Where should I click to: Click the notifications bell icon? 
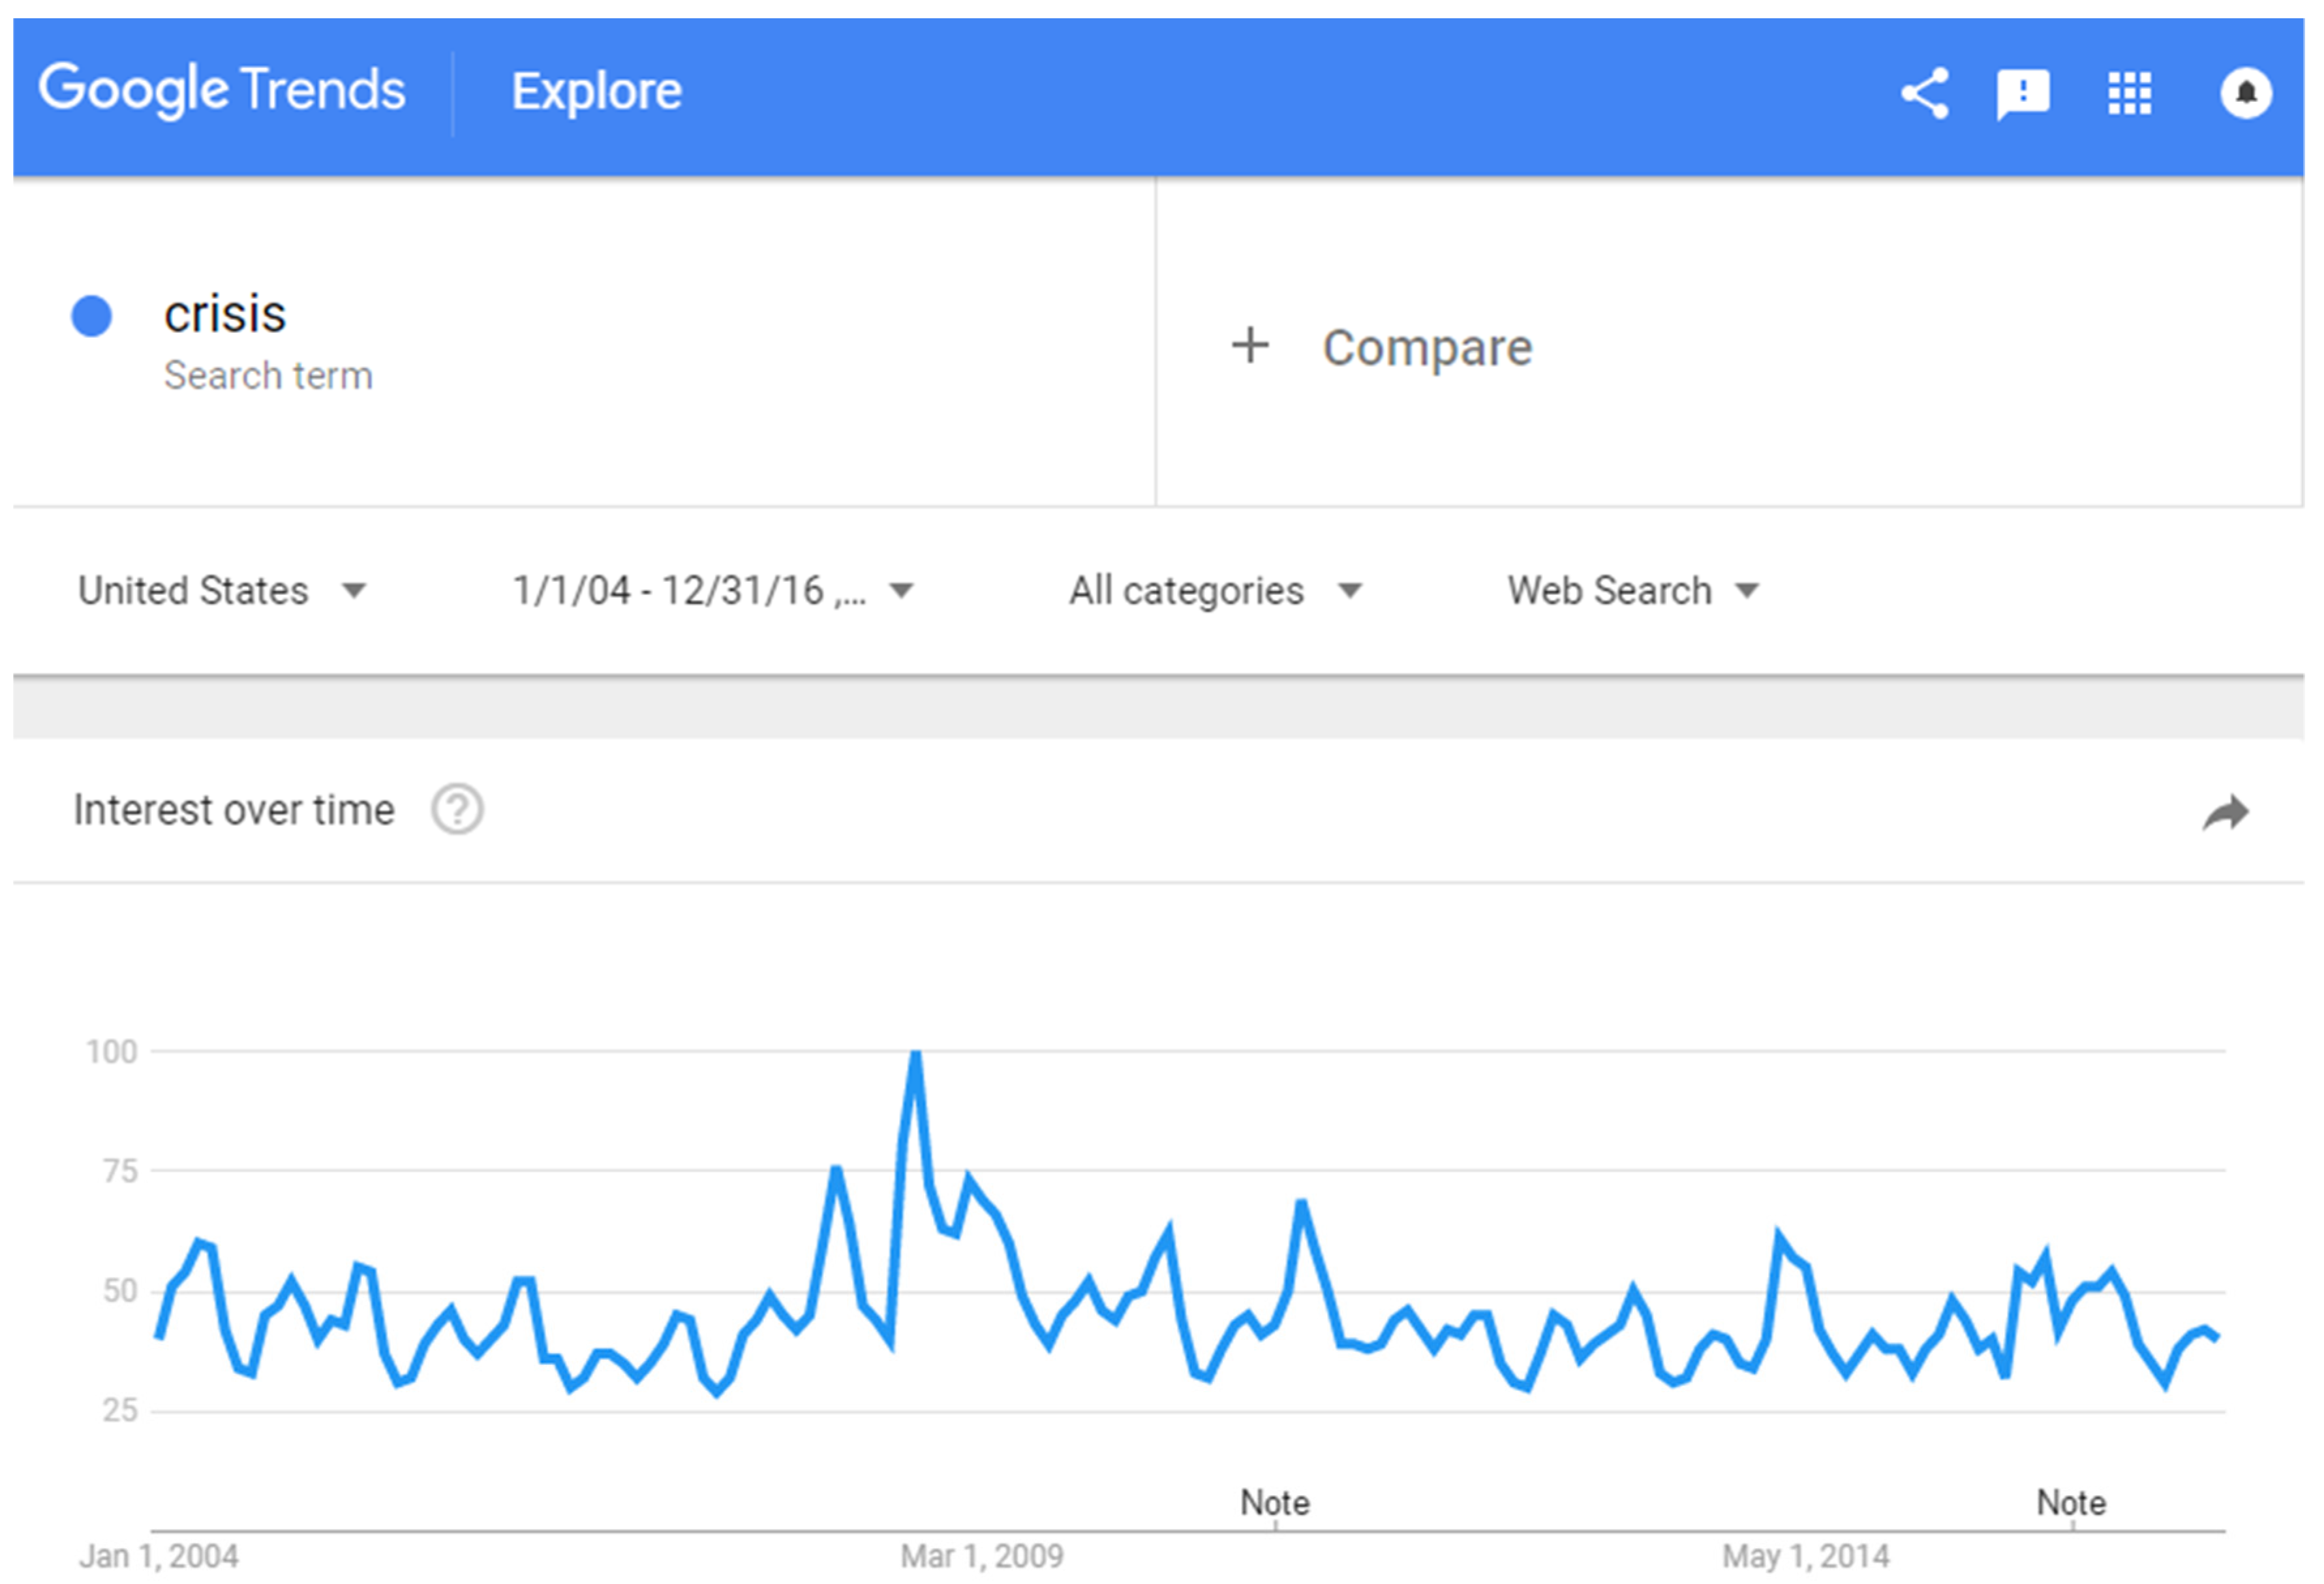pos(2246,94)
